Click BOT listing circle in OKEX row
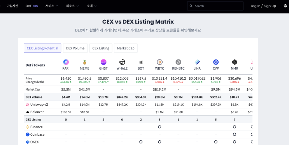289x145 pixels. click(x=141, y=142)
